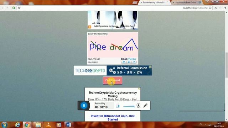Open the Windows Start menu
Image resolution: width=228 pixels, height=128 pixels.
4,125
